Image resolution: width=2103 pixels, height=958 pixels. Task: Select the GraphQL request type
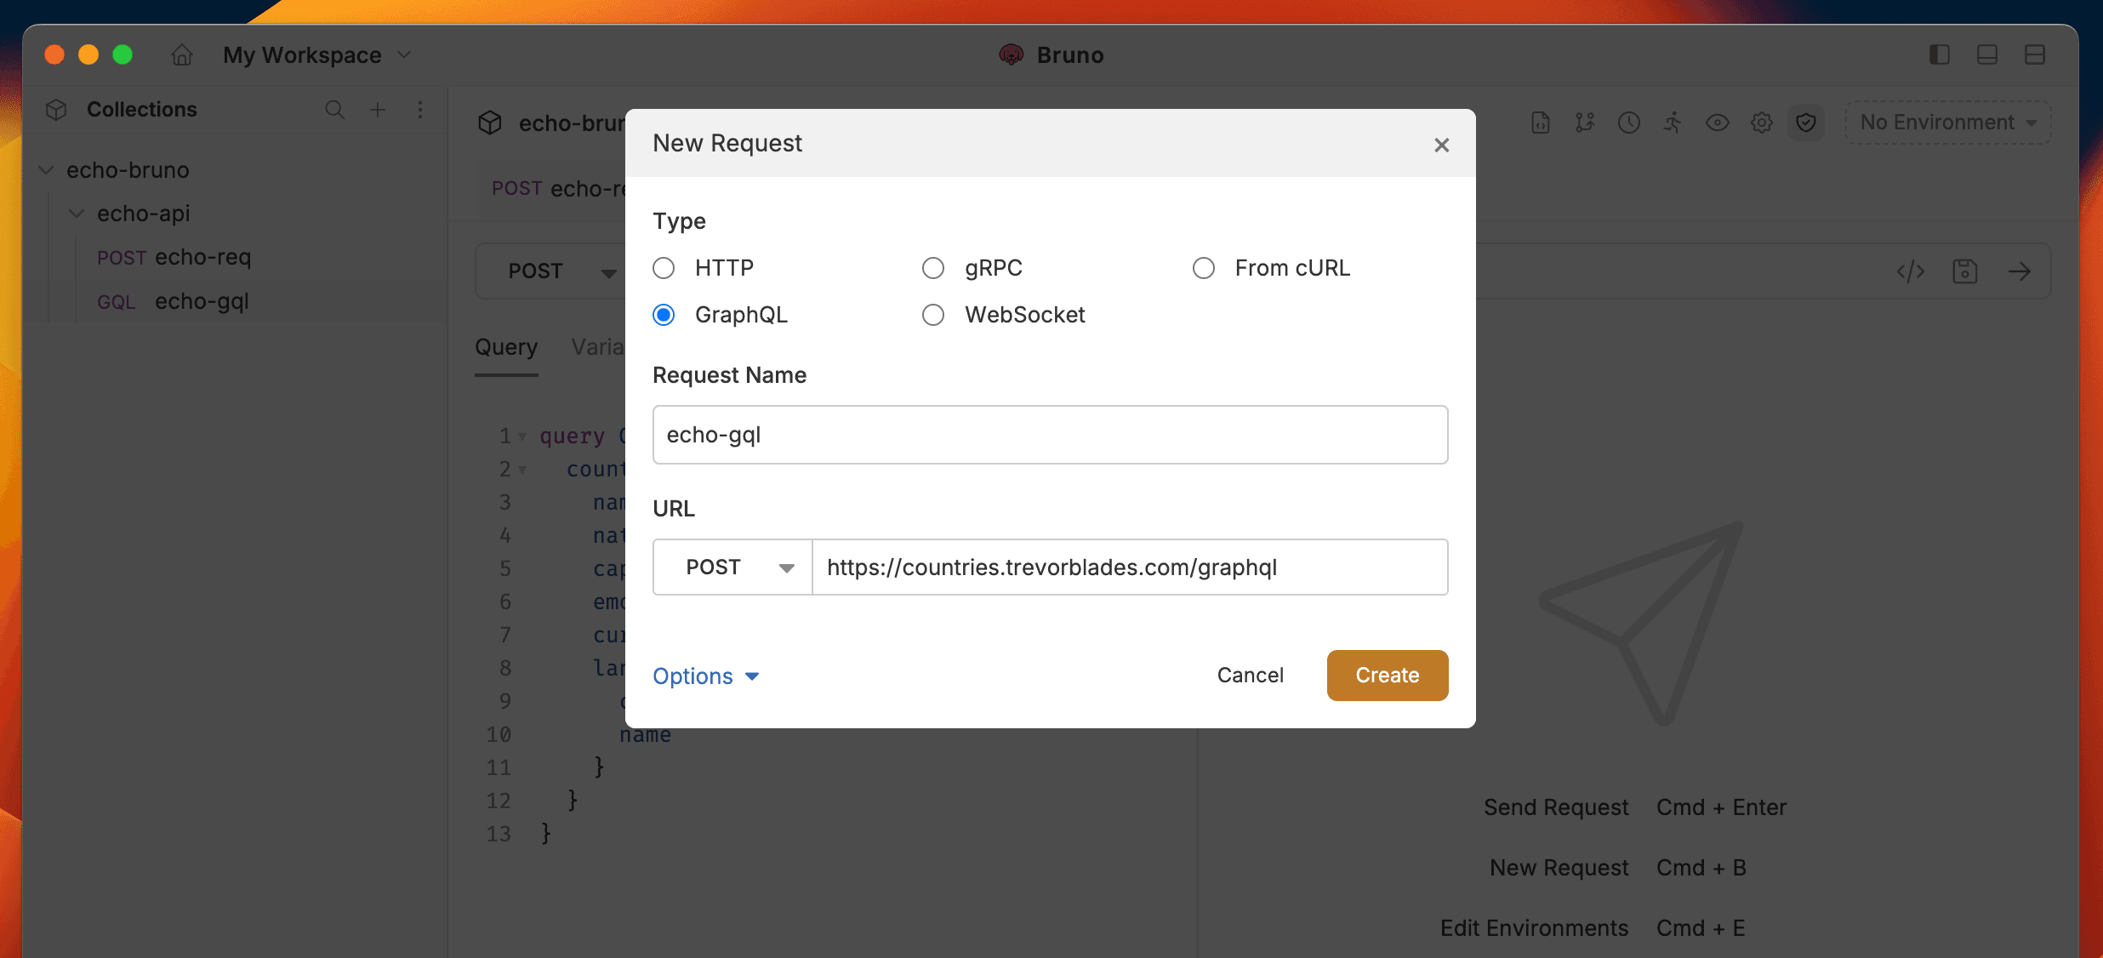coord(664,314)
